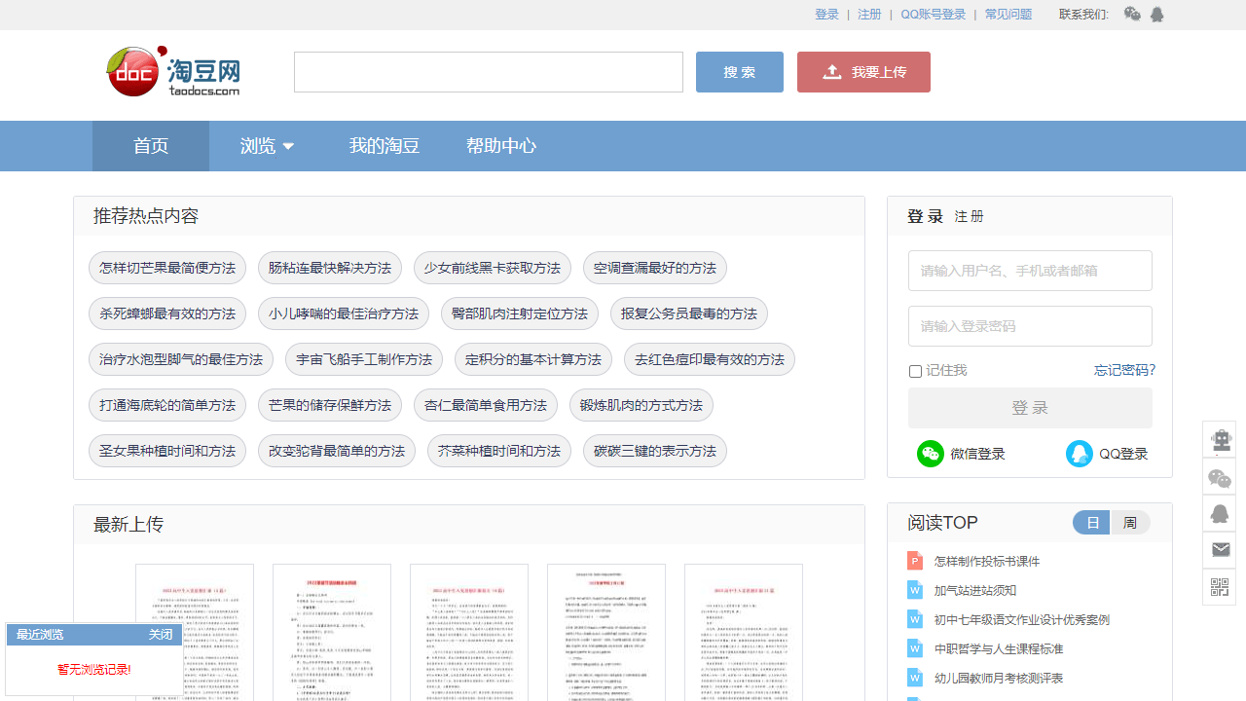1246x701 pixels.
Task: Open WeChat contact in floating sidebar
Action: [1220, 478]
